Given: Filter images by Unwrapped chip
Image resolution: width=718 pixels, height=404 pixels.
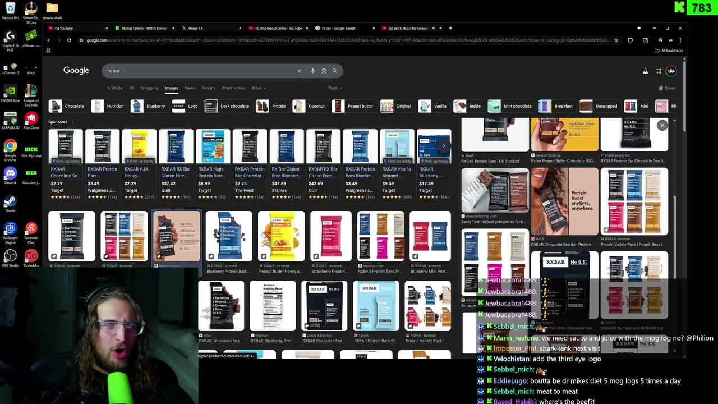Looking at the screenshot, I should point(599,106).
